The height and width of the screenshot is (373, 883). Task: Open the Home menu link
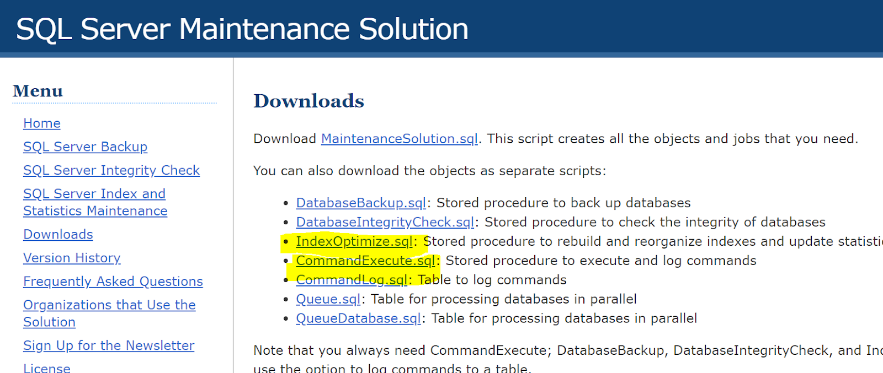(x=41, y=123)
